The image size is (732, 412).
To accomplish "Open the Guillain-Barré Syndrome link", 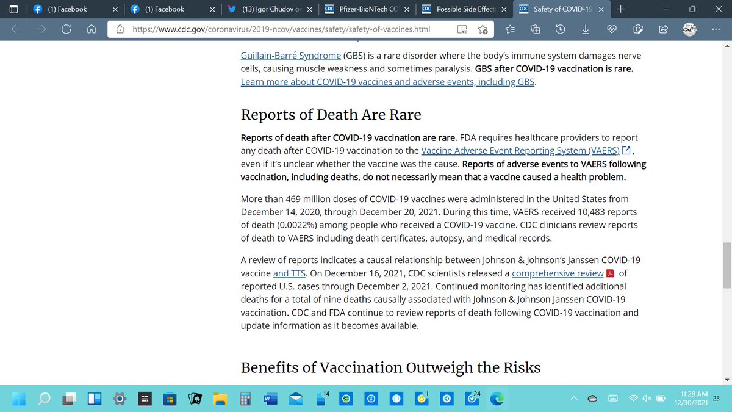I will click(291, 56).
